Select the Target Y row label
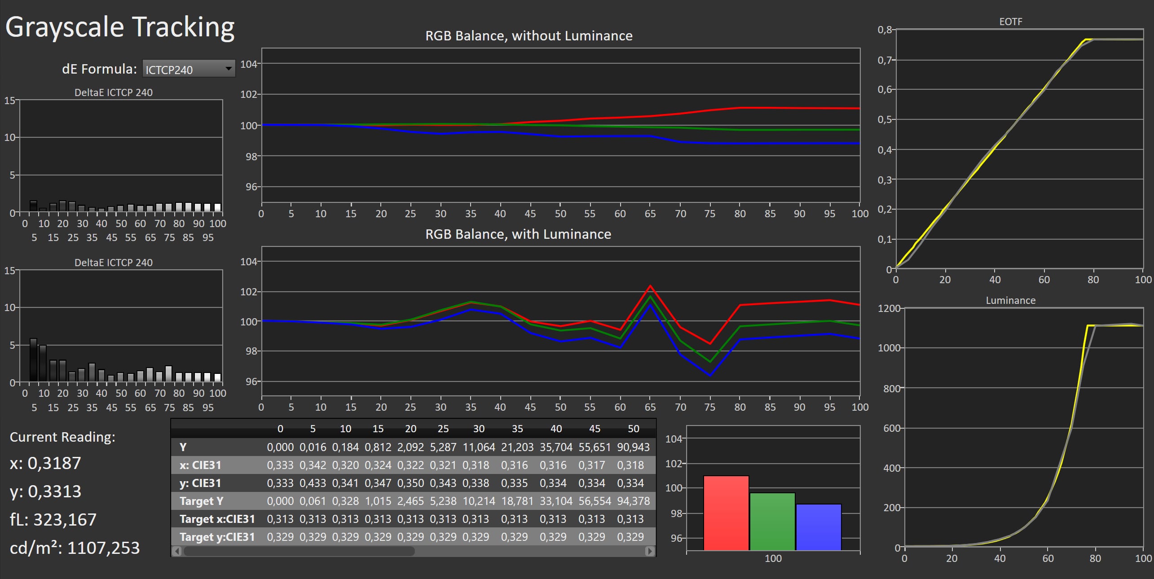The width and height of the screenshot is (1154, 579). (x=201, y=501)
